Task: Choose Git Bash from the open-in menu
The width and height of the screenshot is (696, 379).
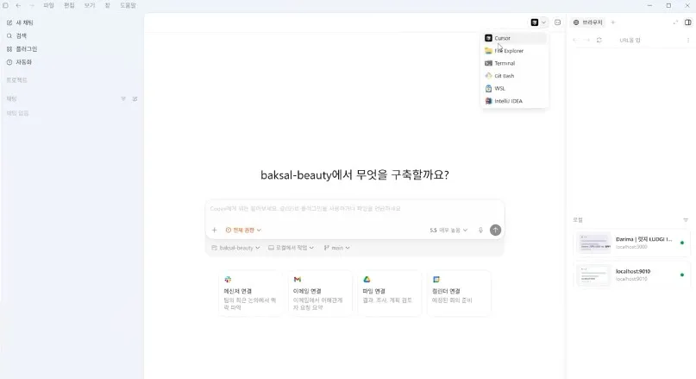Action: point(515,76)
